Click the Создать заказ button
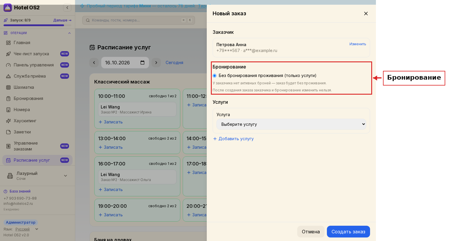The image size is (452, 241). (x=348, y=232)
